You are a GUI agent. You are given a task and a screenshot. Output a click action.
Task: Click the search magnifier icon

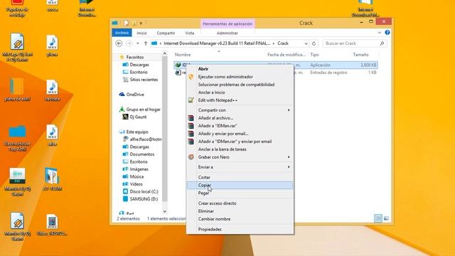tap(382, 43)
